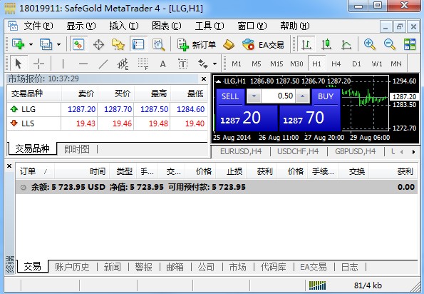Select the LLG row in Market Watch
Viewport: 424px width, 294px height.
coord(107,109)
